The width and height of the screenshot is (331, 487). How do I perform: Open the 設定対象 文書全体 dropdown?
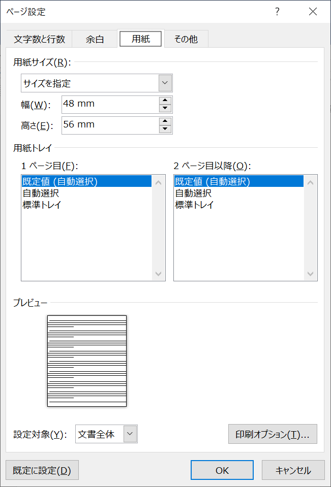[x=106, y=434]
